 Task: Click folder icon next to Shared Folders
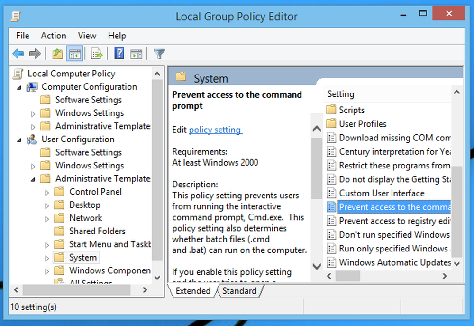pos(59,231)
